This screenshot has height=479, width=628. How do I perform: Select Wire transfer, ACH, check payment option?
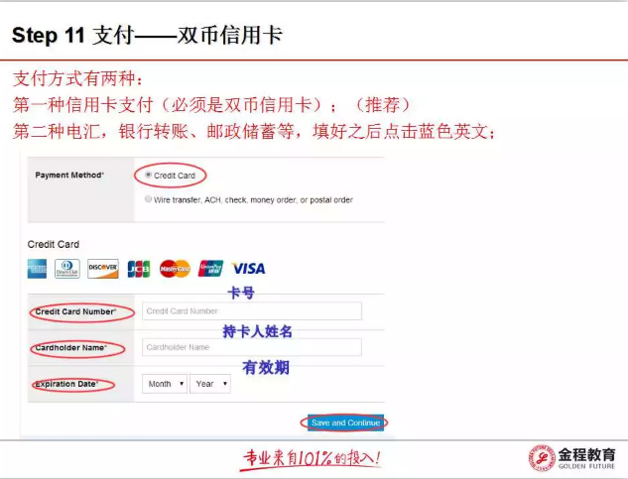click(x=148, y=199)
